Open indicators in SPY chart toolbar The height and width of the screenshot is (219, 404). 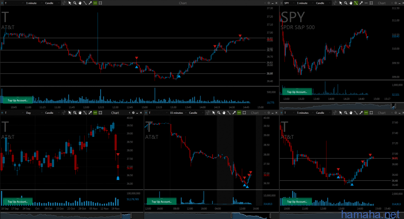coord(335,3)
